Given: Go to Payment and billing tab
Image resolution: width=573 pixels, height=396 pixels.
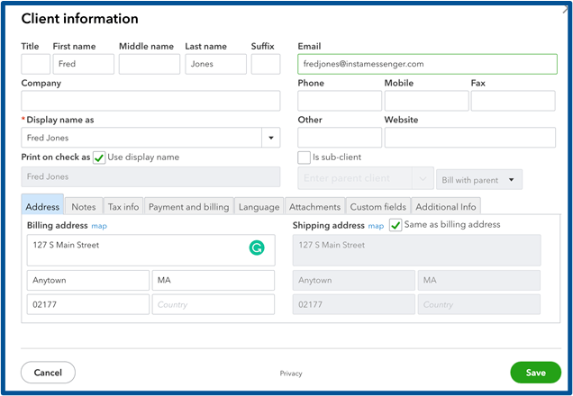Looking at the screenshot, I should point(189,206).
